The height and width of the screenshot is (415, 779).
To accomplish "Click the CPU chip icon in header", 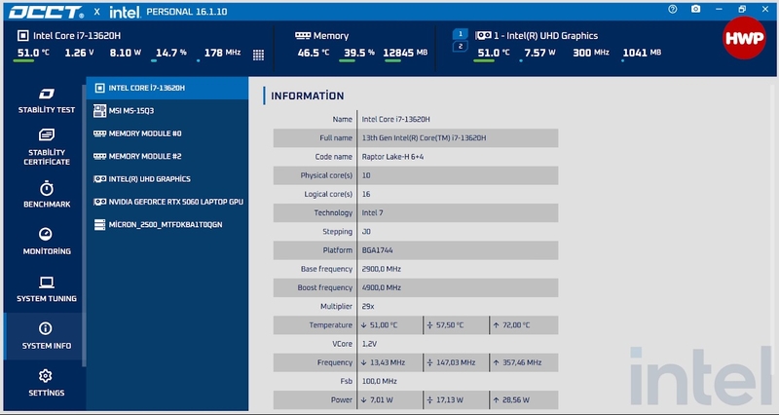I will pyautogui.click(x=22, y=36).
